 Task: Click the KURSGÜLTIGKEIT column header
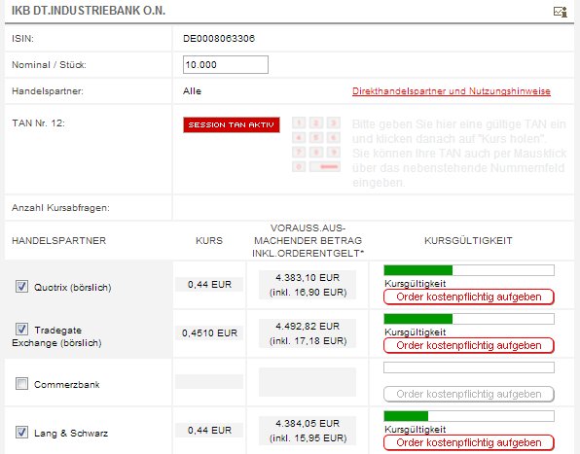(x=468, y=241)
